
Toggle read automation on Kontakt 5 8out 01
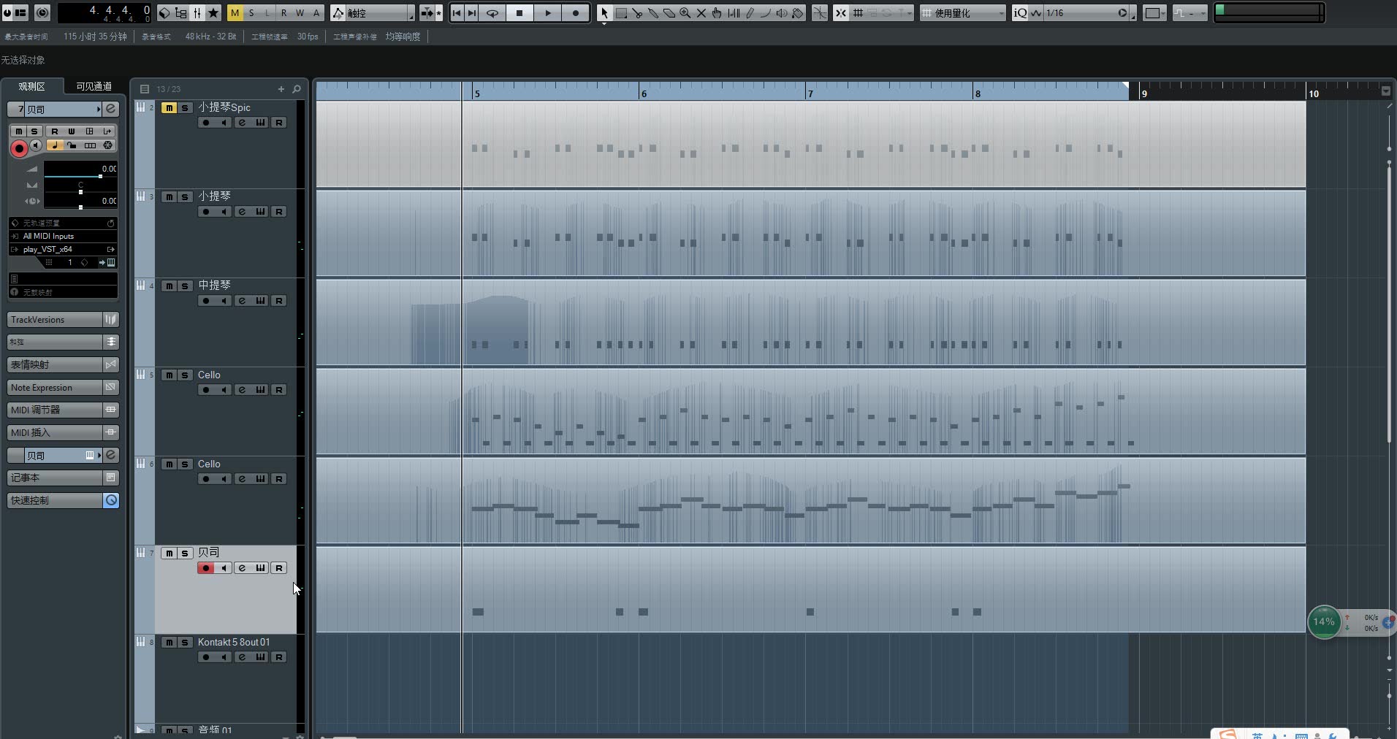[x=278, y=657]
